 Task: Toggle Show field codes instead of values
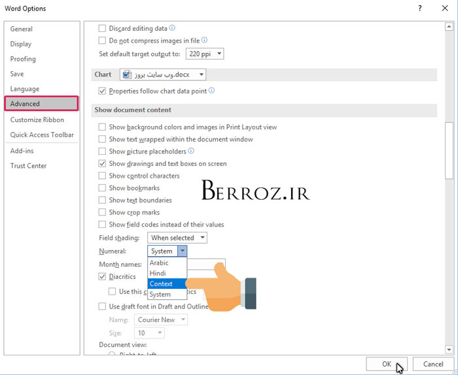pyautogui.click(x=102, y=225)
